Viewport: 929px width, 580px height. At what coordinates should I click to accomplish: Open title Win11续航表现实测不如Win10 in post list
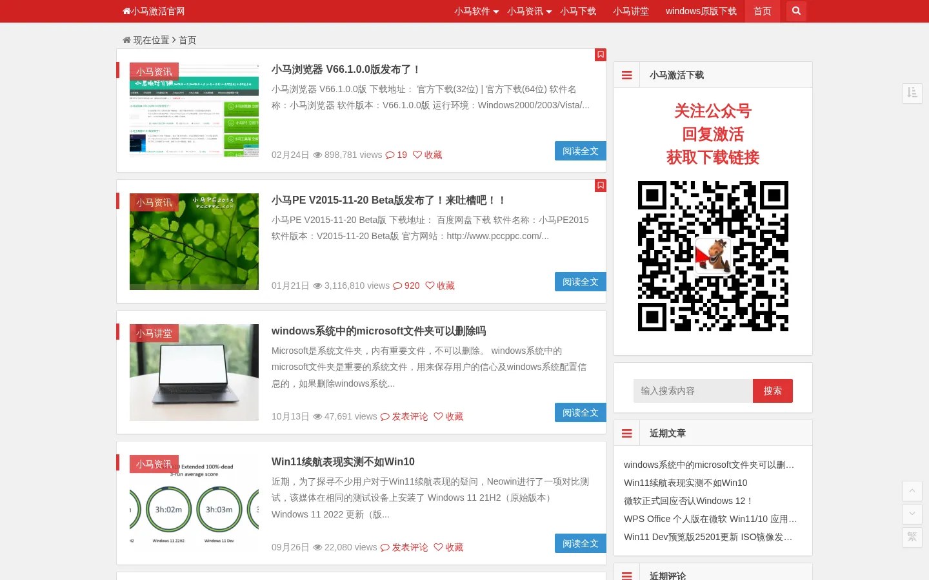(x=343, y=461)
